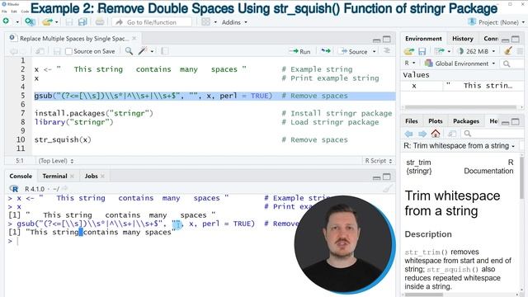Image resolution: width=528 pixels, height=297 pixels.
Task: Click the help home icon
Action: (x=436, y=134)
